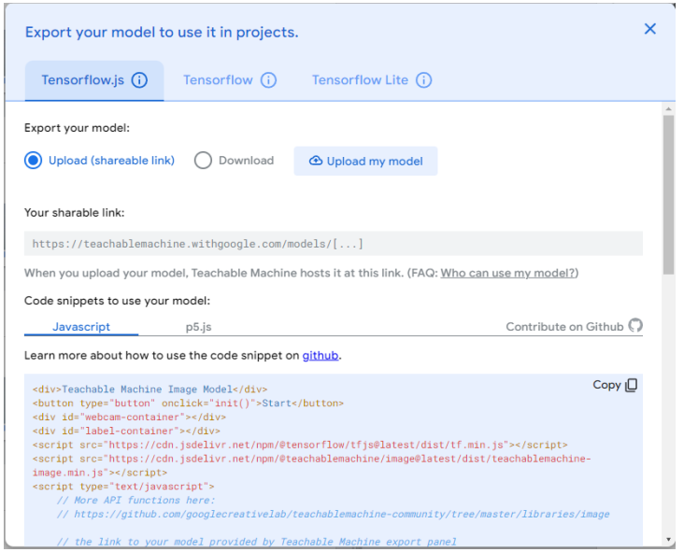Select the Download radio option
Screen dimensions: 684x552
[203, 161]
